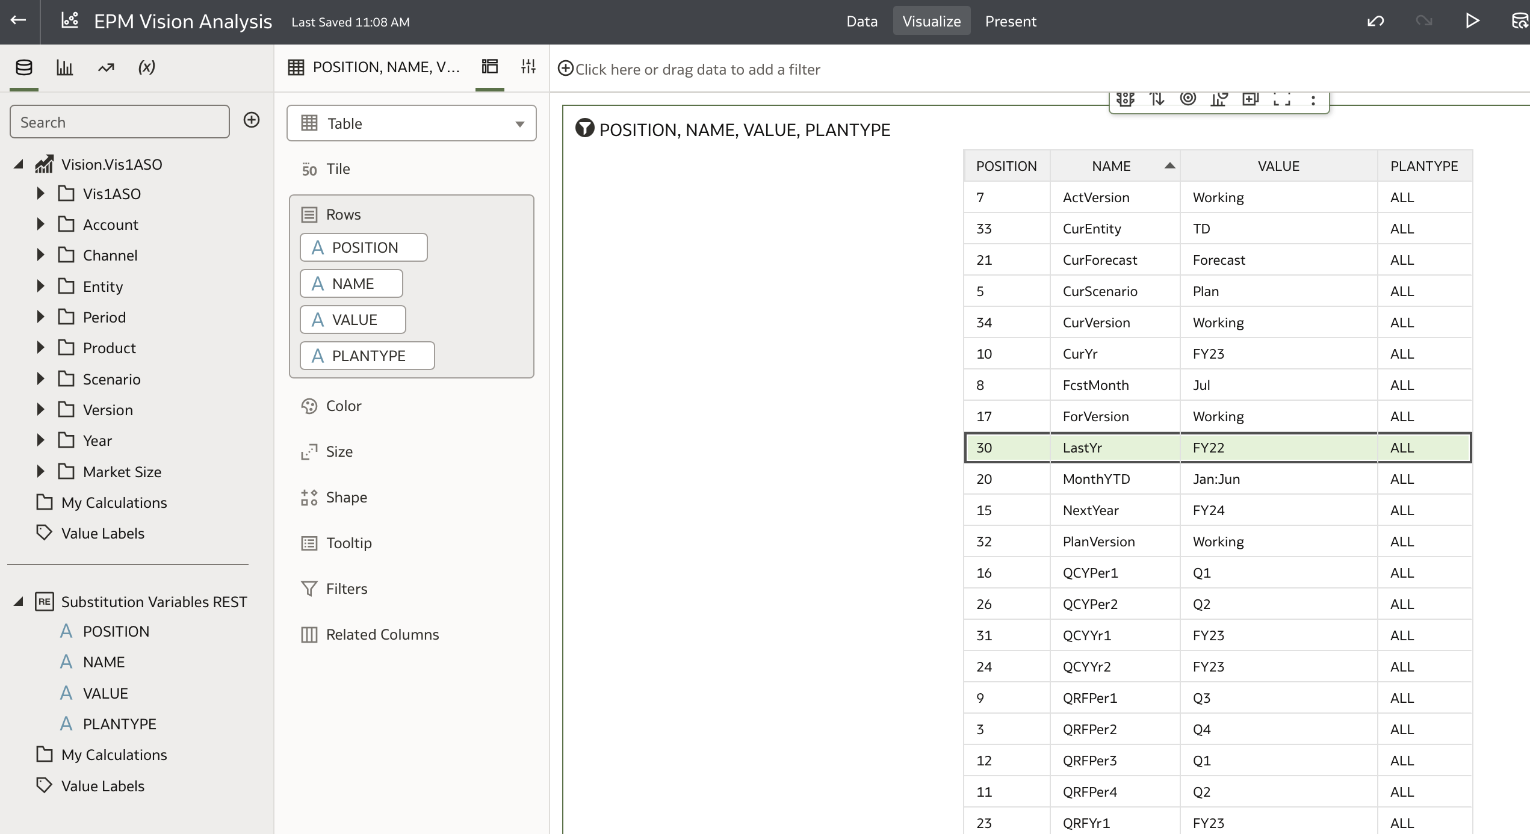Sort by the NAME column header
The height and width of the screenshot is (834, 1530).
click(1115, 166)
